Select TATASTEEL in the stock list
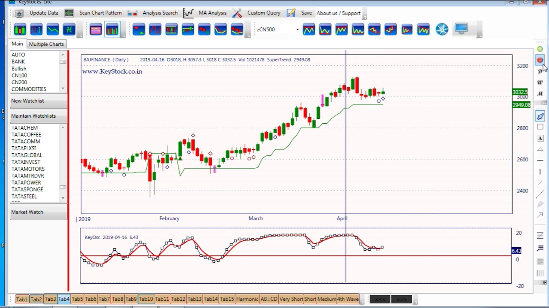Viewport: 549px width, 308px height. coord(24,196)
